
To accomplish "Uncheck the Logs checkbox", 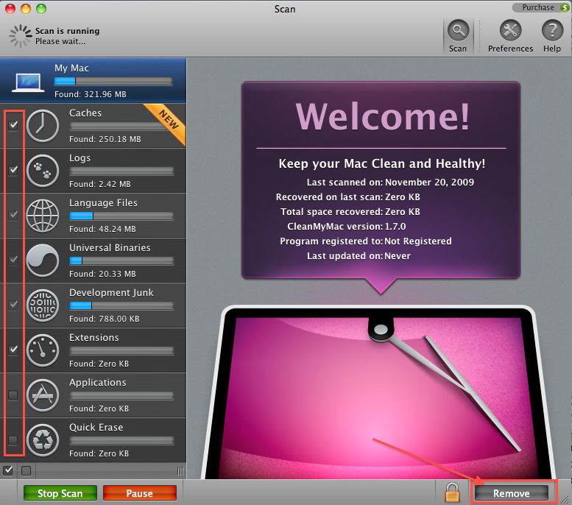I will (13, 171).
